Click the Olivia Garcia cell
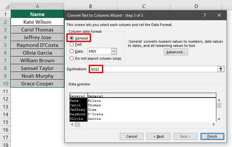Screen dimensions: 232x147 tap(37, 53)
